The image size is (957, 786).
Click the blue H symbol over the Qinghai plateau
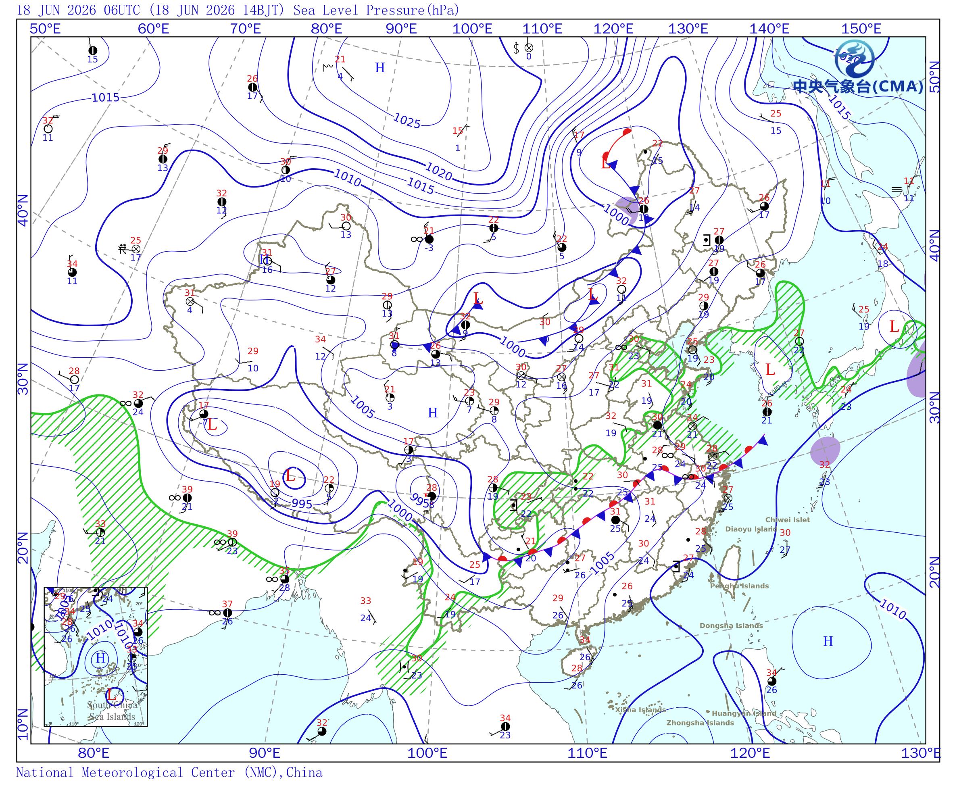[x=433, y=413]
